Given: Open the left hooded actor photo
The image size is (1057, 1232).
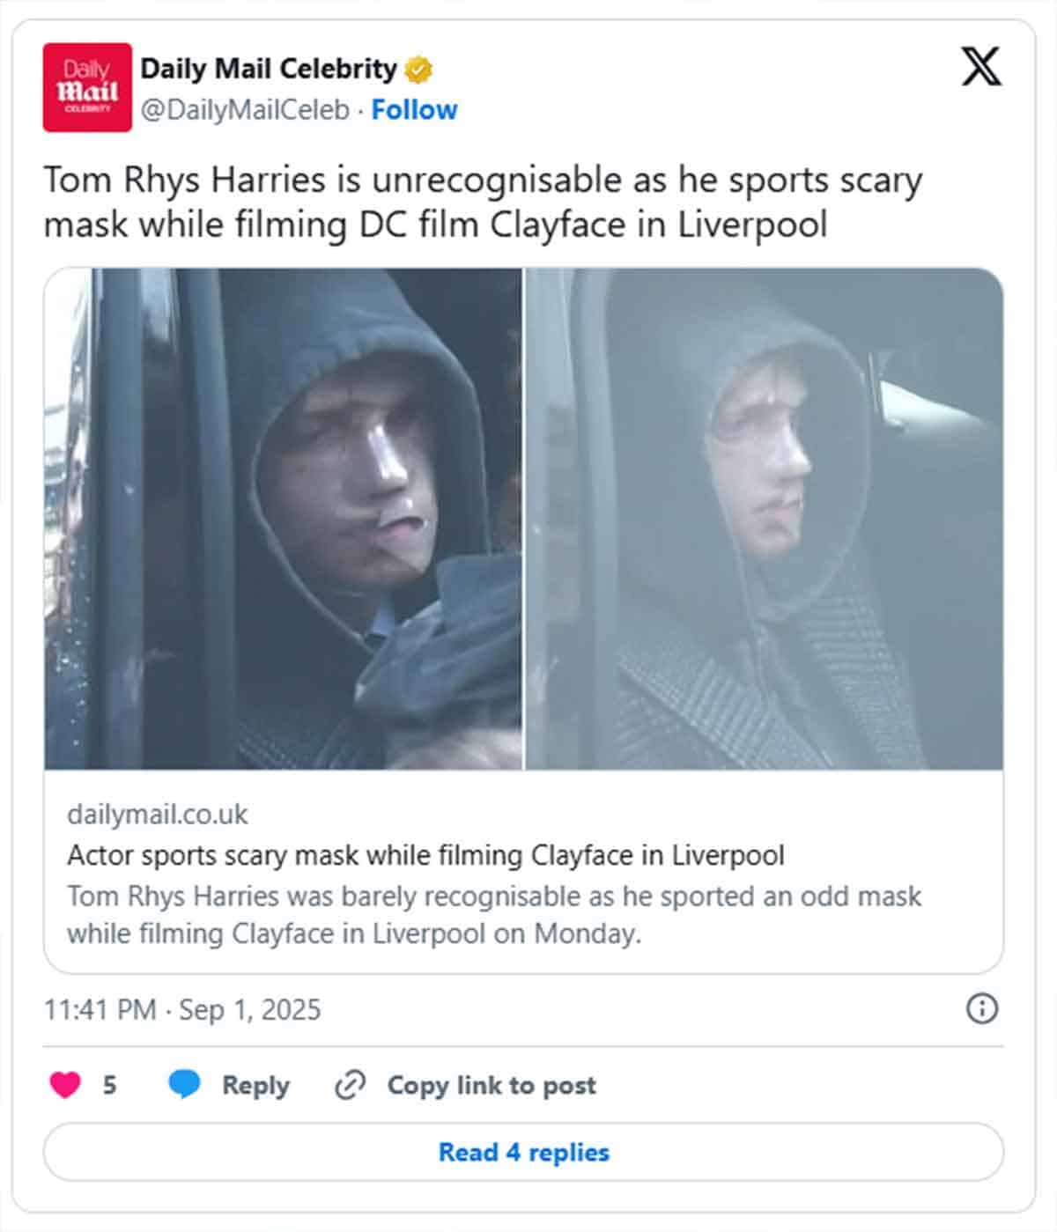Looking at the screenshot, I should (284, 519).
